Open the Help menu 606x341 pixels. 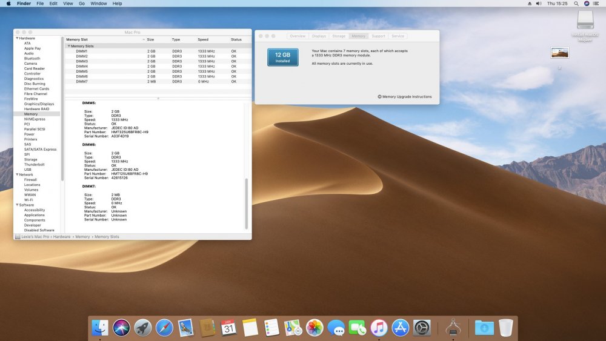[x=117, y=4]
